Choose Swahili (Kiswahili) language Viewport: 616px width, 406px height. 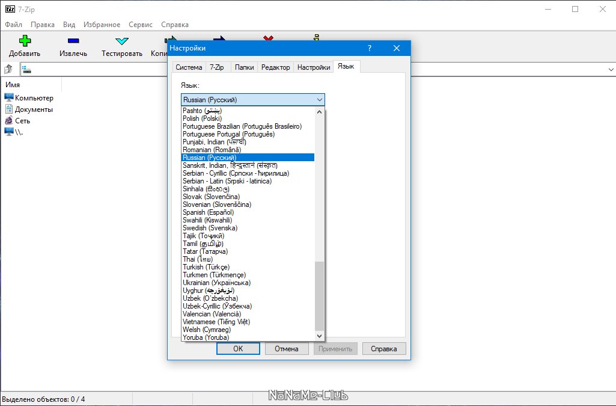248,220
